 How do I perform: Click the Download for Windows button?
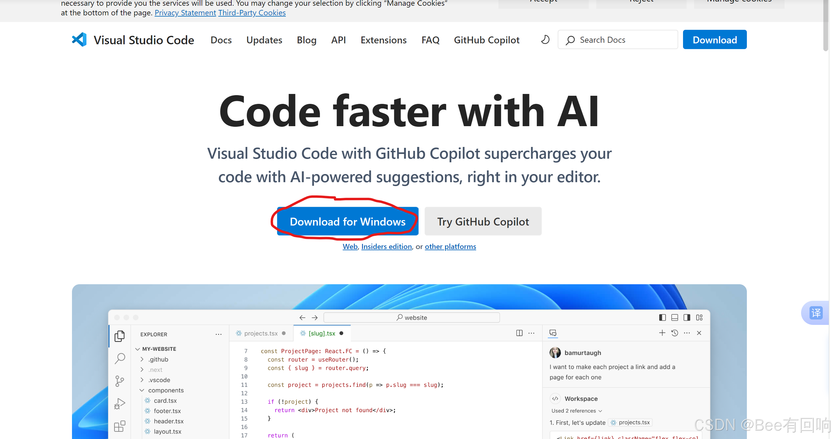(347, 221)
